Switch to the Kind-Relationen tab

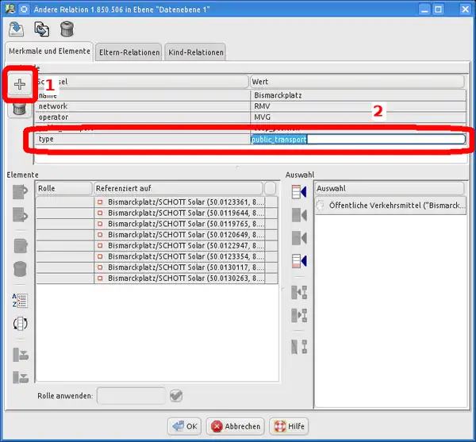pyautogui.click(x=196, y=53)
